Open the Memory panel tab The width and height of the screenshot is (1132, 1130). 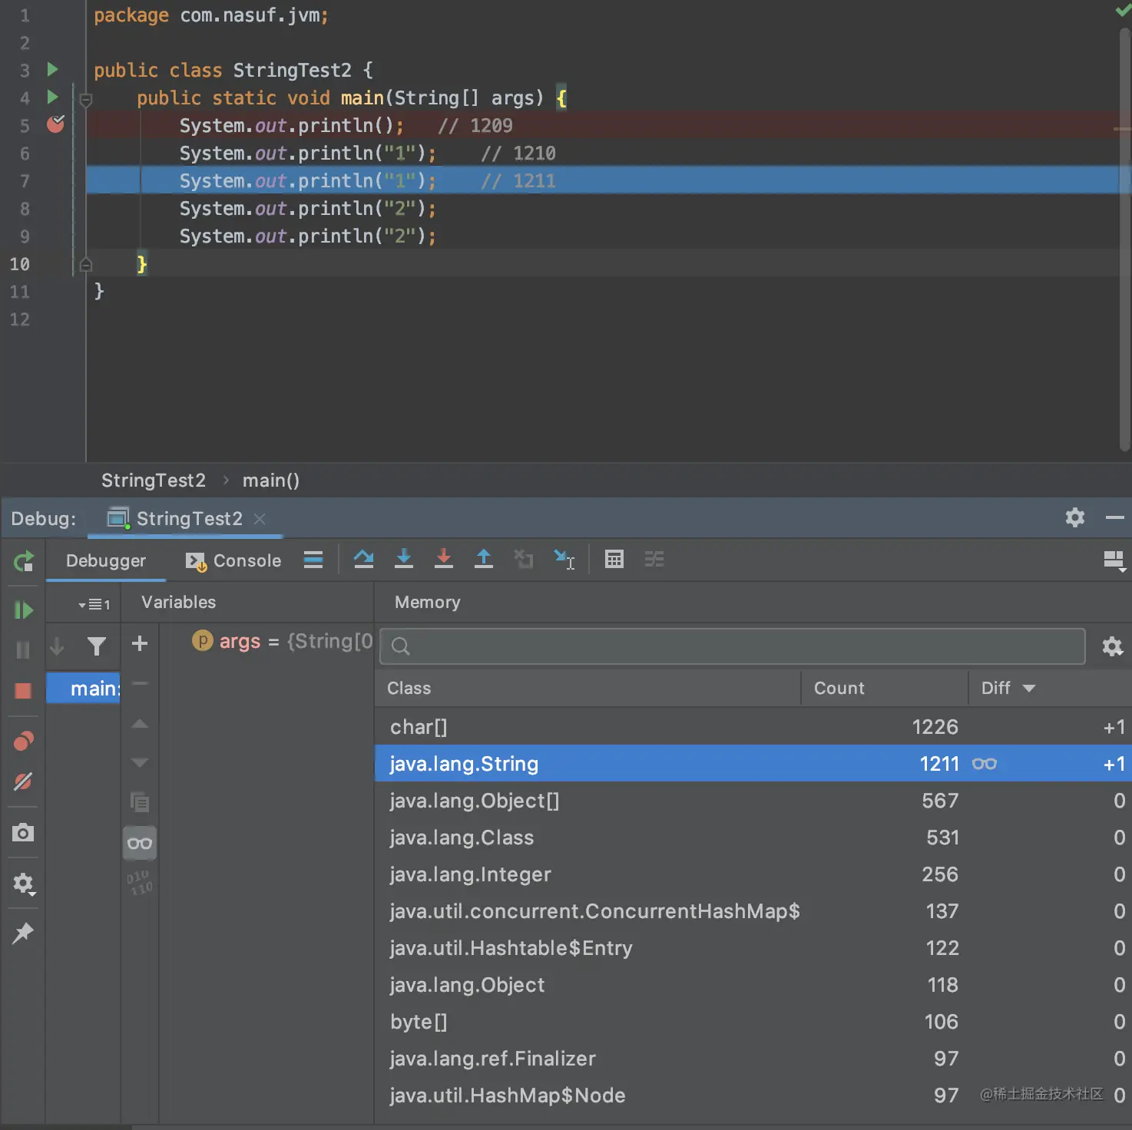[x=427, y=603]
